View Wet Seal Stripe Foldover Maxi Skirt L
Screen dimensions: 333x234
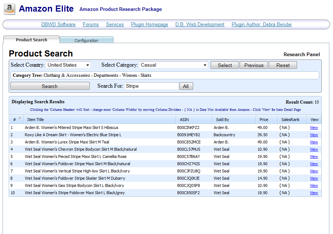pyautogui.click(x=314, y=193)
